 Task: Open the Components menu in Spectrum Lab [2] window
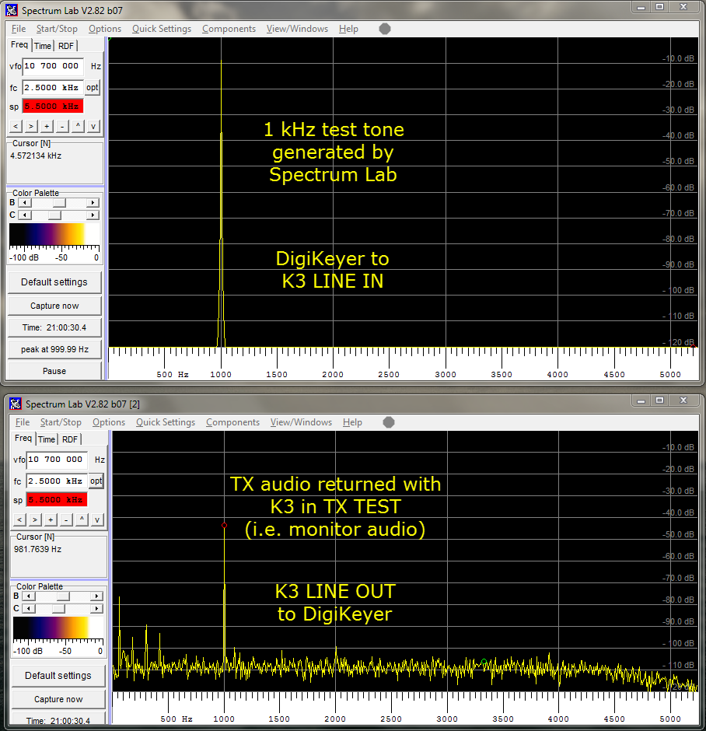(232, 422)
